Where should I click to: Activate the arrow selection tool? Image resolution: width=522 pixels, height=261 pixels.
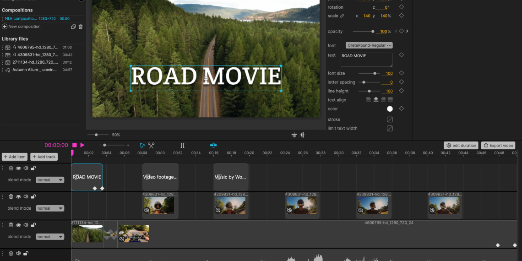pos(142,145)
